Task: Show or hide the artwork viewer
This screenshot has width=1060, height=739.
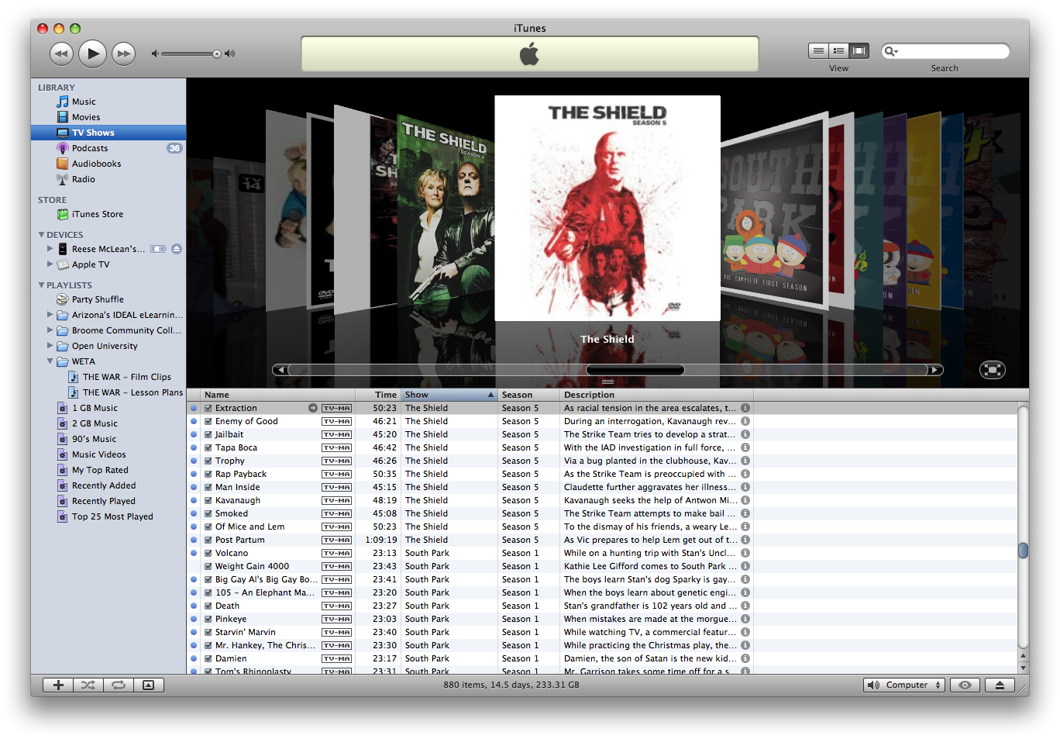Action: coord(149,685)
